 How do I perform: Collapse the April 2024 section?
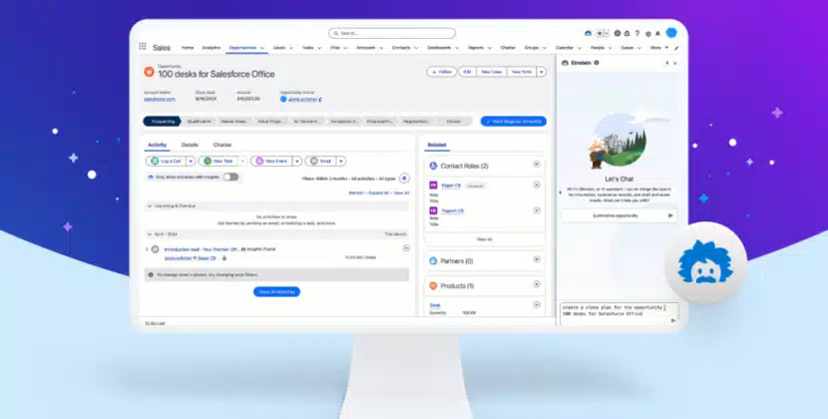[x=150, y=234]
